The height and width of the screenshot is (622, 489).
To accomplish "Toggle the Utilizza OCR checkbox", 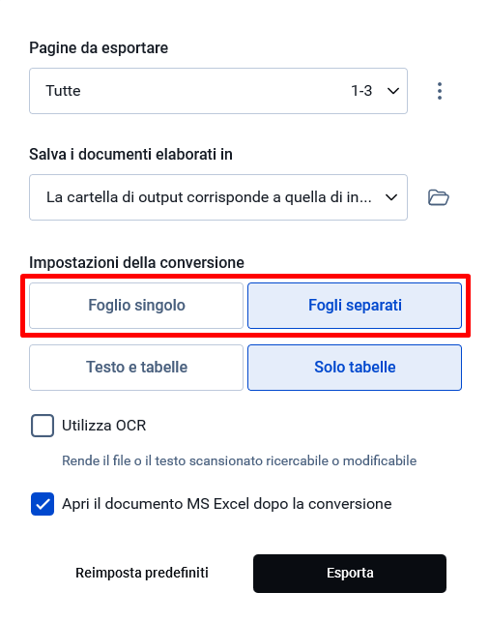I will [x=43, y=426].
